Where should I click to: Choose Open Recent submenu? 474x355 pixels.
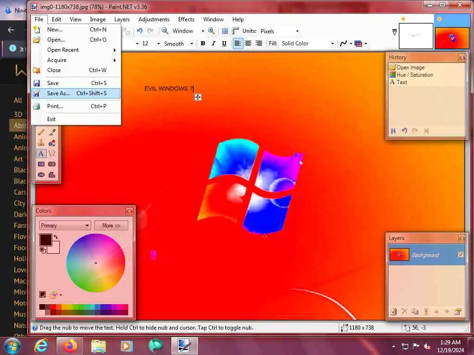[x=75, y=50]
